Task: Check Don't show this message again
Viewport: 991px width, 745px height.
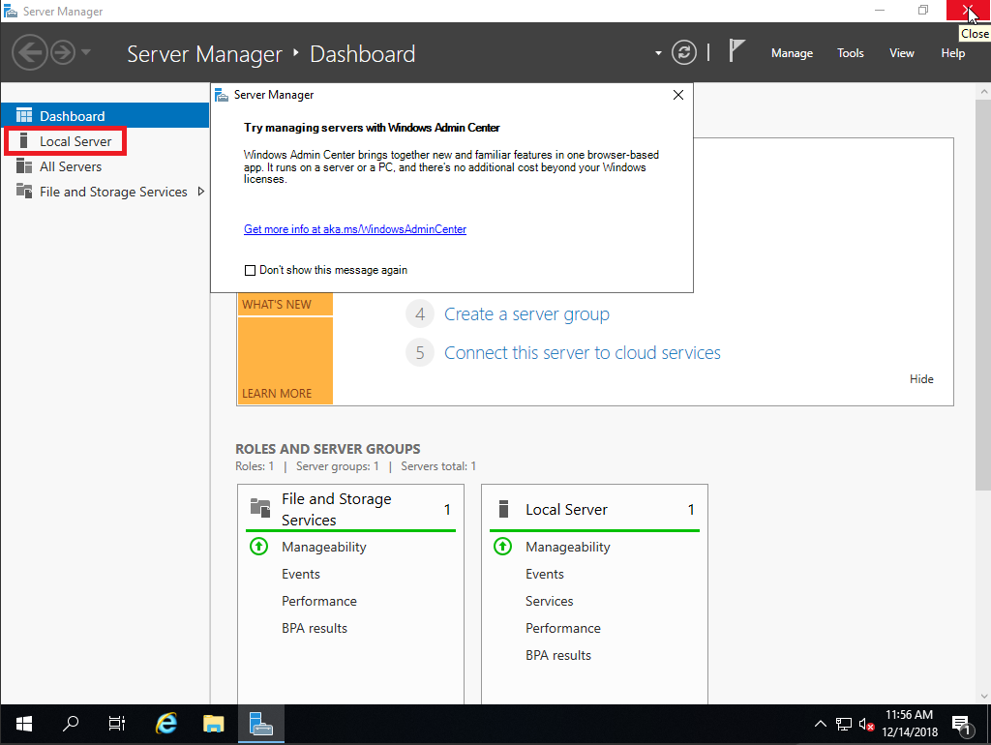Action: pyautogui.click(x=251, y=271)
